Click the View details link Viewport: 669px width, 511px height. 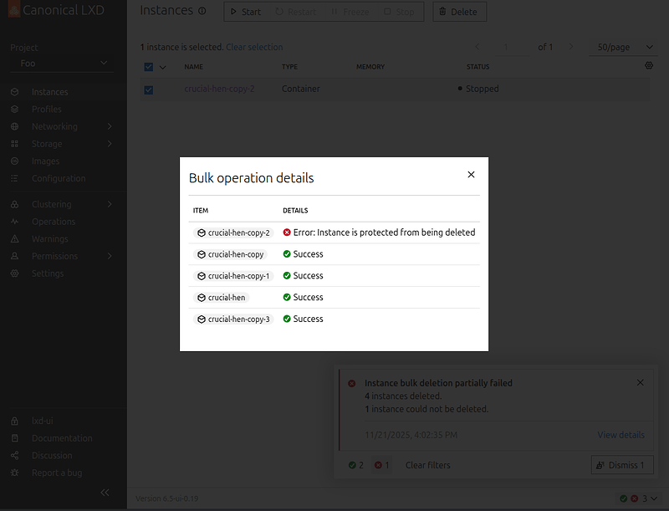point(620,435)
